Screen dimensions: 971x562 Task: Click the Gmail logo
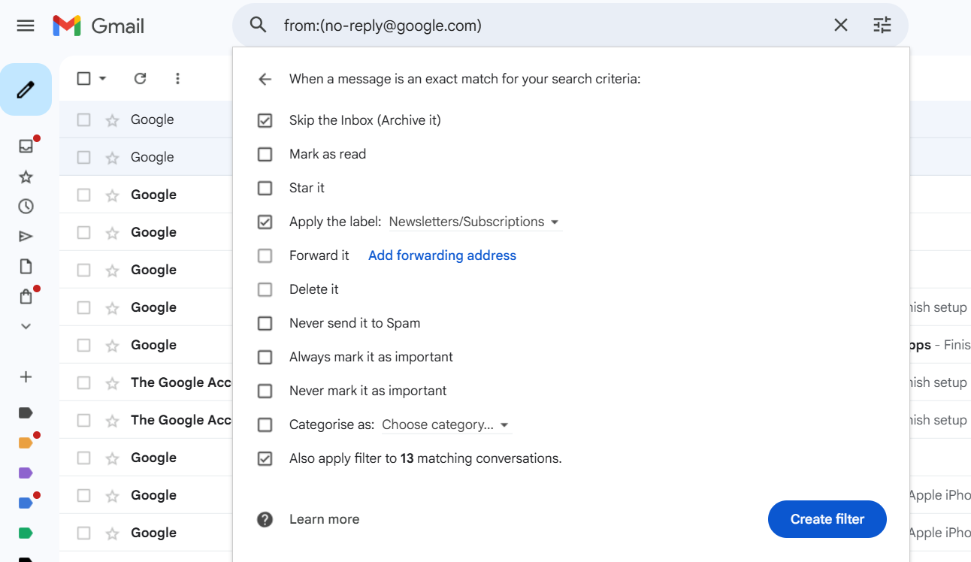pyautogui.click(x=98, y=26)
